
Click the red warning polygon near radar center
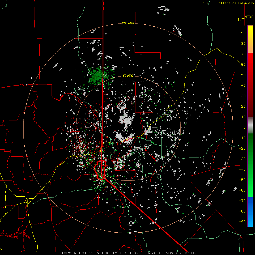pos(100,170)
